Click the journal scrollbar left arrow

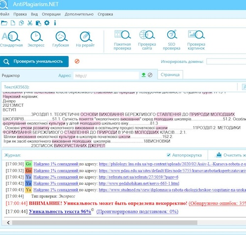tap(8, 223)
